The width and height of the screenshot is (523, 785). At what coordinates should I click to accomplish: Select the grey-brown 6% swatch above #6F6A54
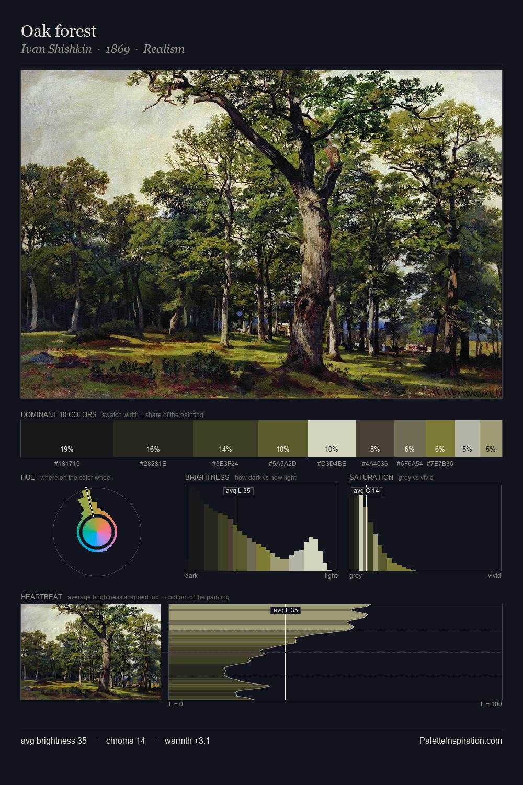tap(410, 439)
